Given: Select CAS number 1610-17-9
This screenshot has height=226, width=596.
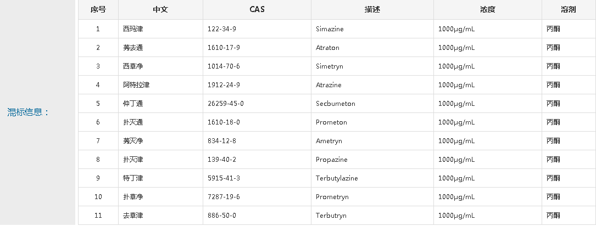Looking at the screenshot, I should [x=224, y=48].
